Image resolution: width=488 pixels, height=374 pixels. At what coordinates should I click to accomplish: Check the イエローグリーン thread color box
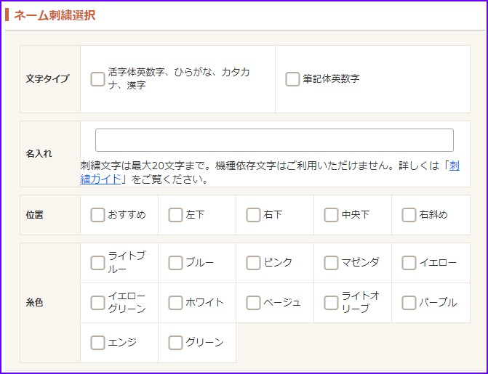tap(97, 303)
